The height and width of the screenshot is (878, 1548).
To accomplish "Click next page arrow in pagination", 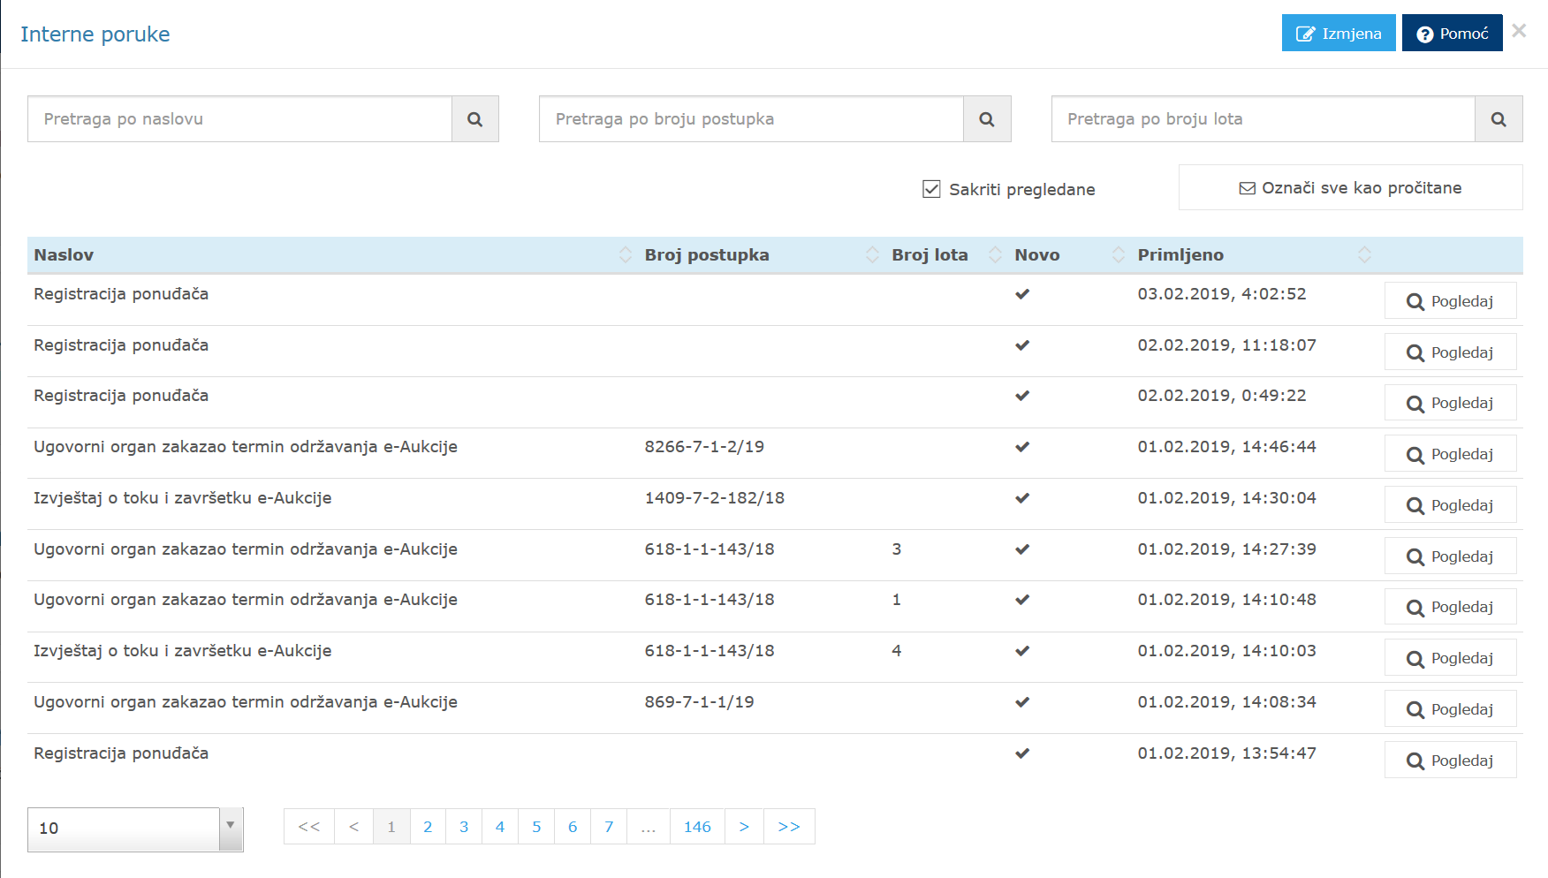I will click(x=743, y=827).
